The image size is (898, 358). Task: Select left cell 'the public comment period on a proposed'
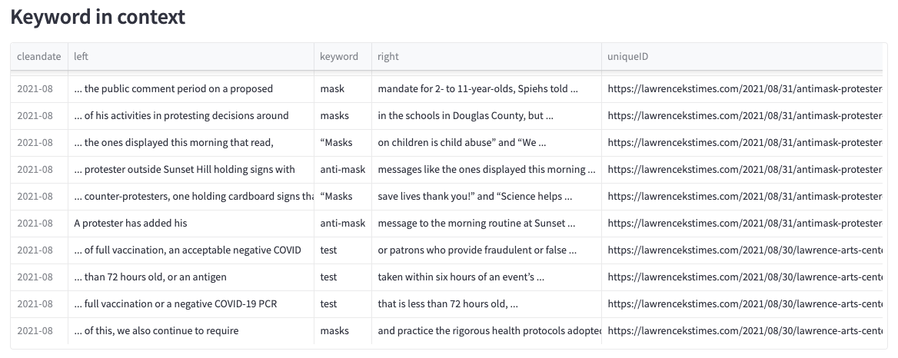coord(191,88)
